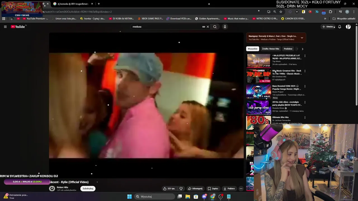The height and width of the screenshot is (201, 358).
Task: Open YouTube notifications bell
Action: pos(340,27)
